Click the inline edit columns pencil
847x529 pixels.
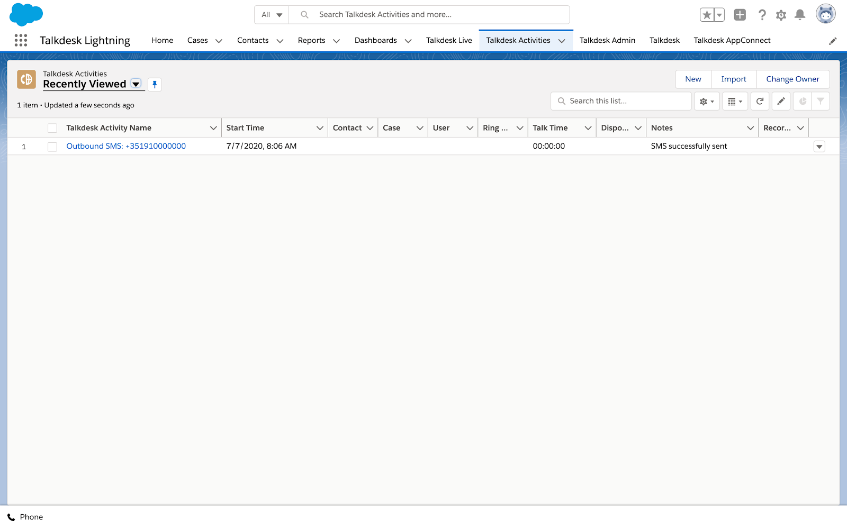click(781, 101)
